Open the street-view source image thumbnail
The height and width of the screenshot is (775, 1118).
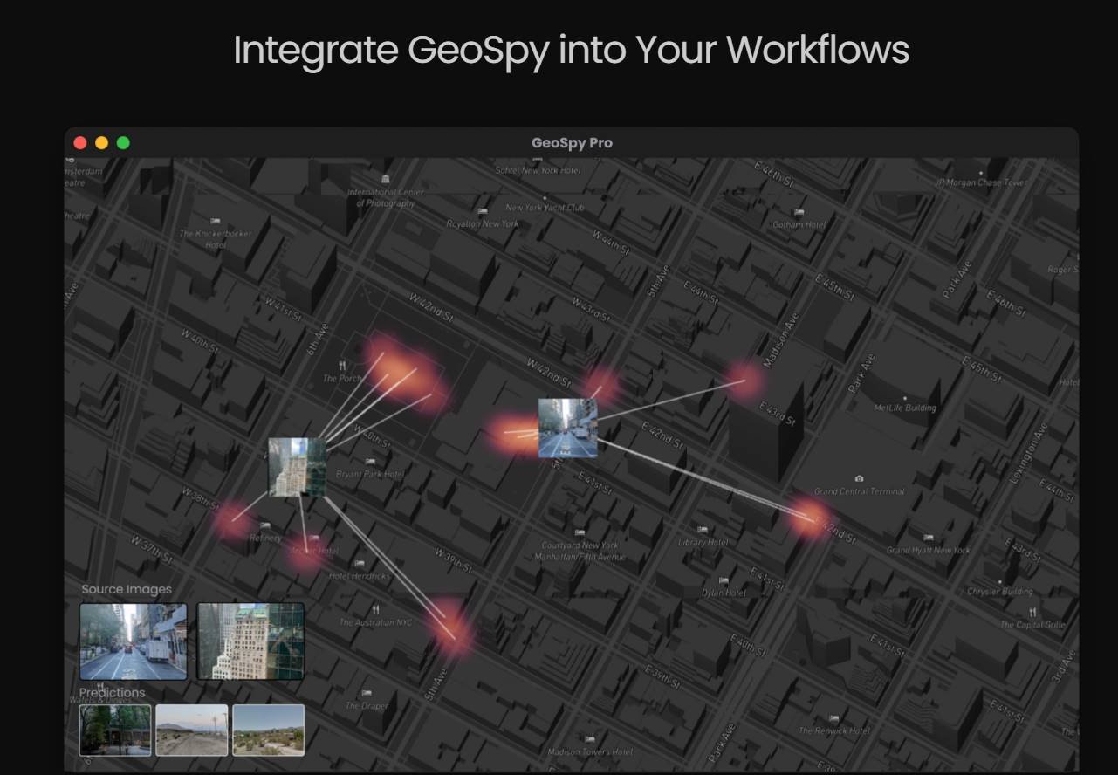pos(134,641)
